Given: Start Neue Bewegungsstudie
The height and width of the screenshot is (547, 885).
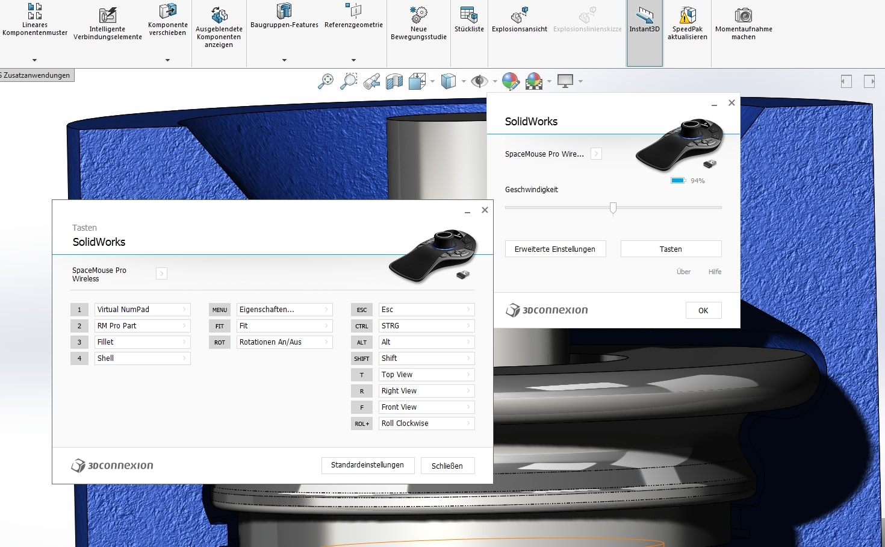Looking at the screenshot, I should (418, 24).
